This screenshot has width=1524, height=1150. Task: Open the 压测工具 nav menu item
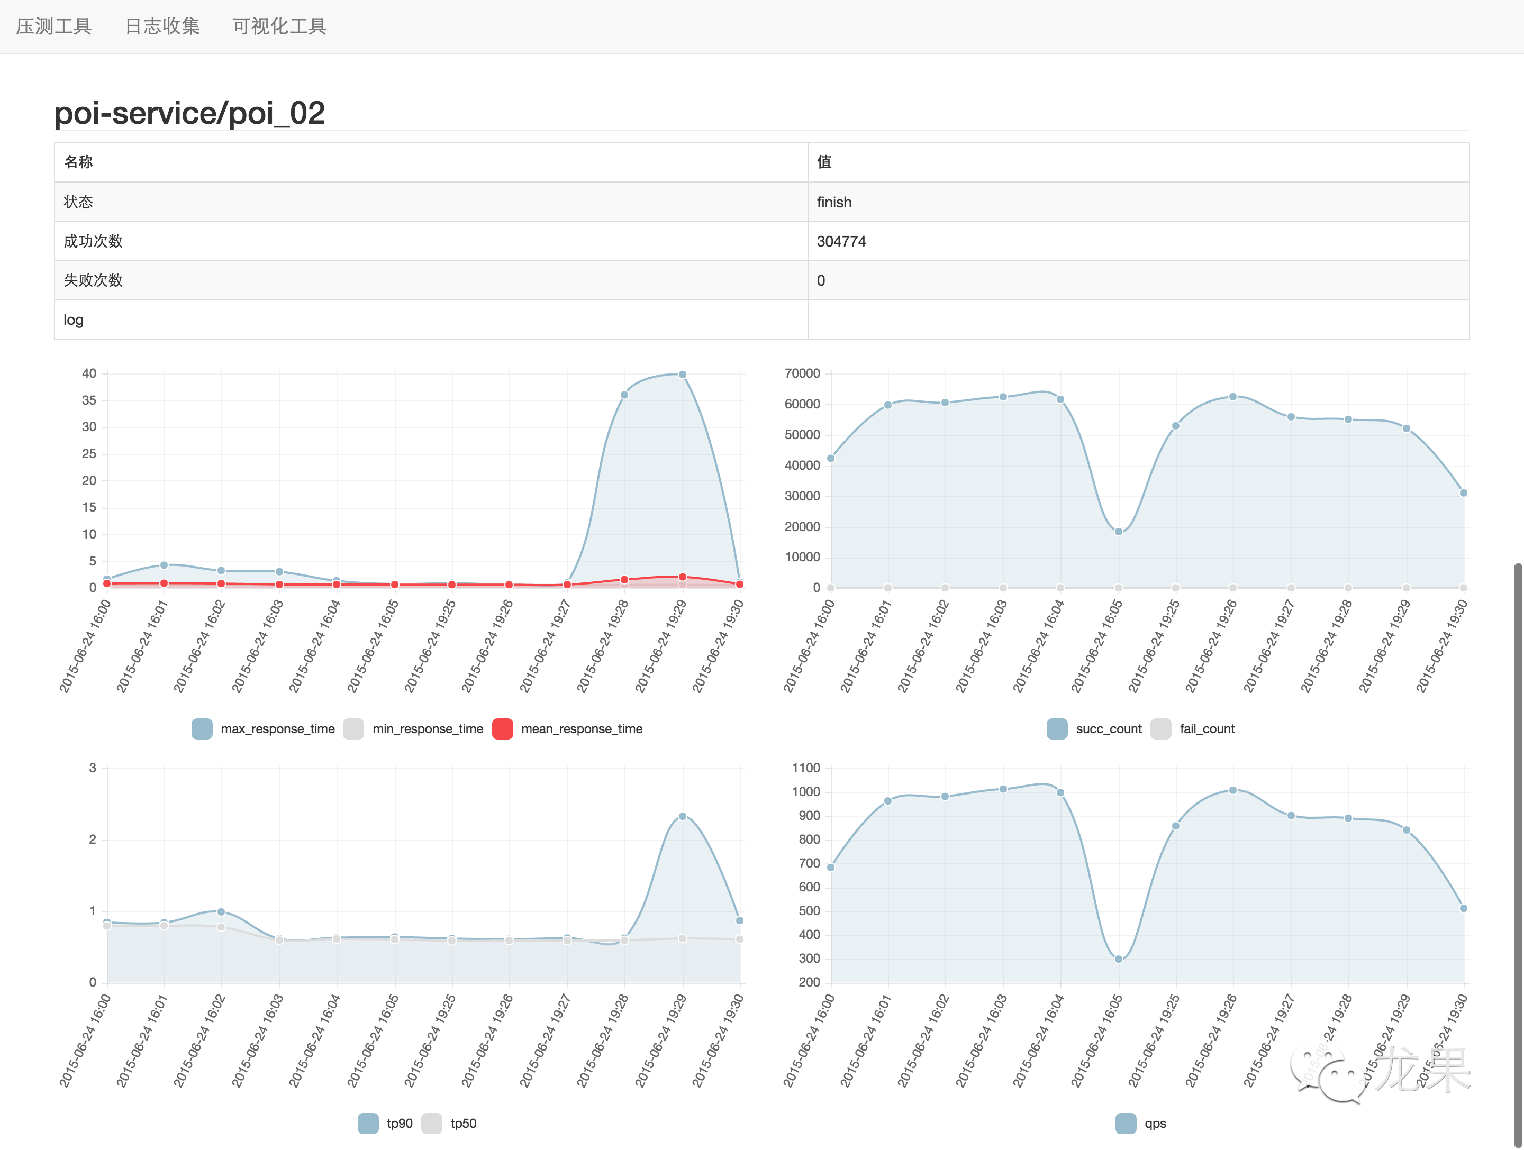coord(54,26)
